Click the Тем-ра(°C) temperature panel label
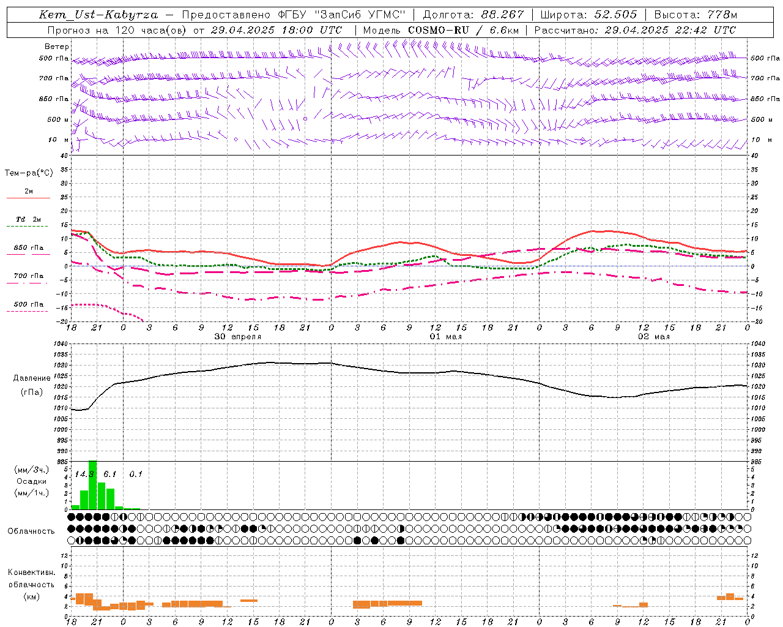 [x=29, y=173]
